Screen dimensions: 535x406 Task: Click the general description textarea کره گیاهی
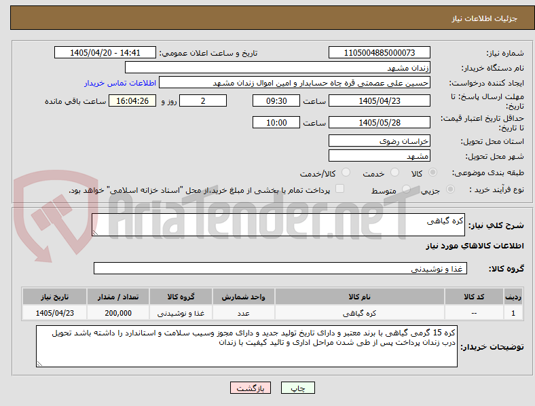[278, 225]
